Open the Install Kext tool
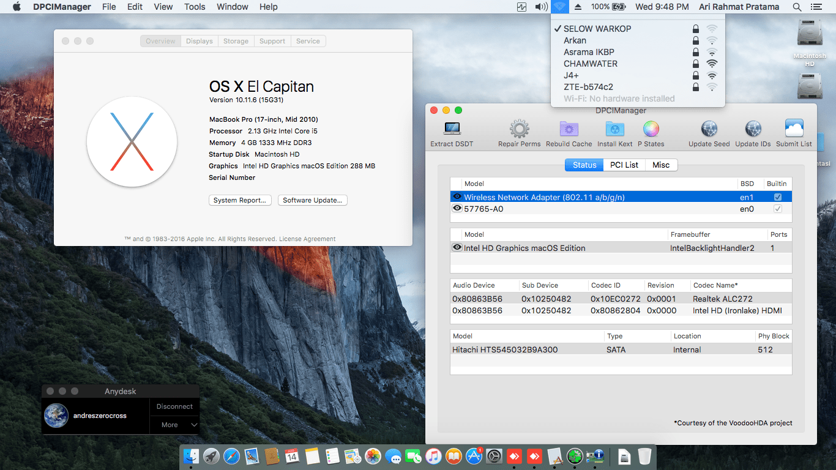836x470 pixels. 615,129
